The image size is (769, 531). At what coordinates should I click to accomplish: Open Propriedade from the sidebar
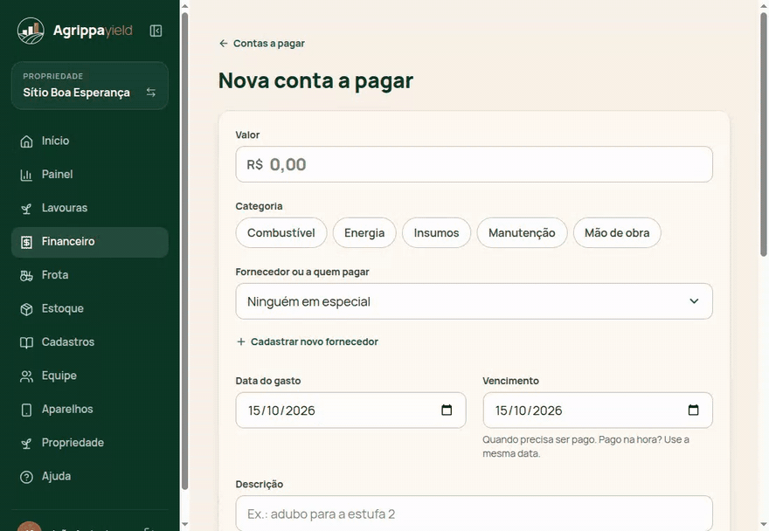(x=90, y=443)
